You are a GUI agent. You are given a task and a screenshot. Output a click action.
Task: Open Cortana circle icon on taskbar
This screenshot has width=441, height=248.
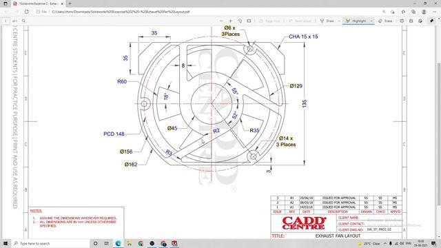point(95,243)
